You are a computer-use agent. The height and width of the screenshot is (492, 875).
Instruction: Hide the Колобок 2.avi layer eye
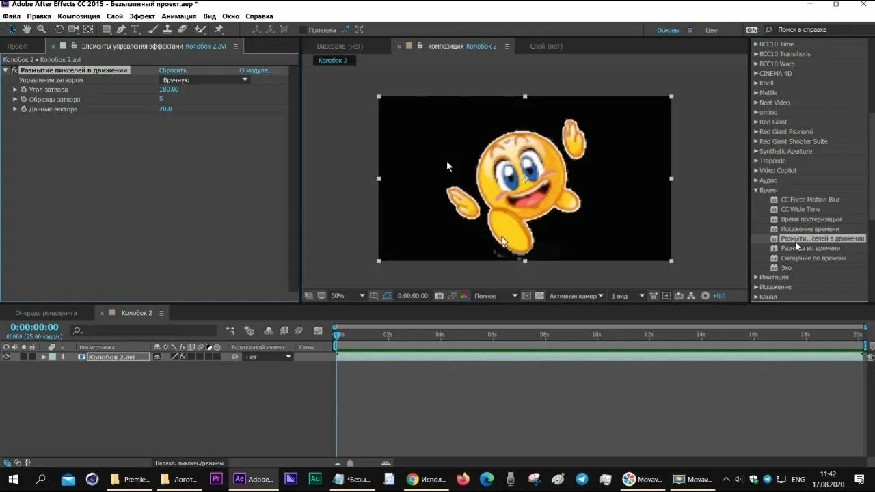[x=6, y=357]
